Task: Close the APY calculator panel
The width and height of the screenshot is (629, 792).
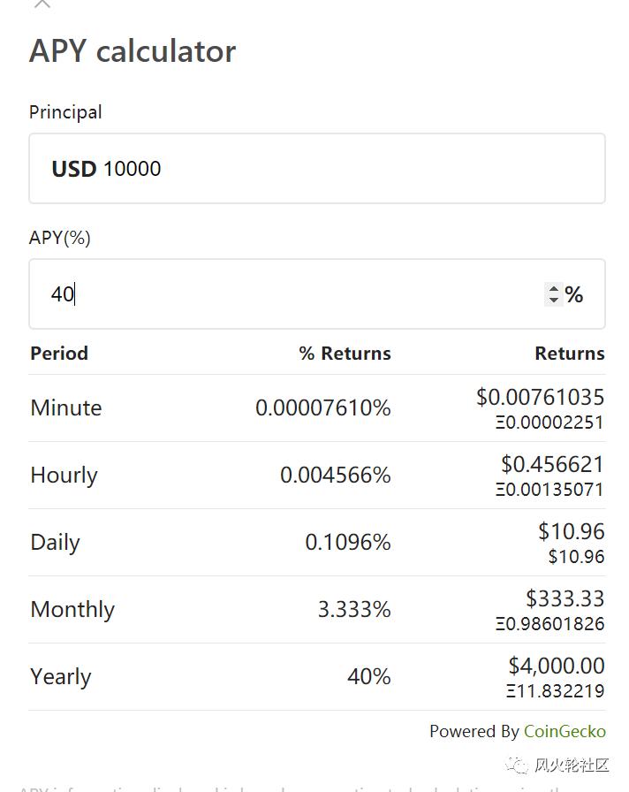Action: click(42, 4)
